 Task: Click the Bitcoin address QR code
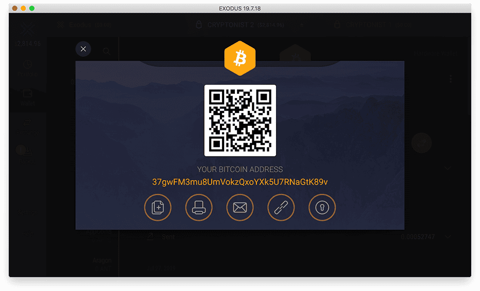(x=240, y=121)
